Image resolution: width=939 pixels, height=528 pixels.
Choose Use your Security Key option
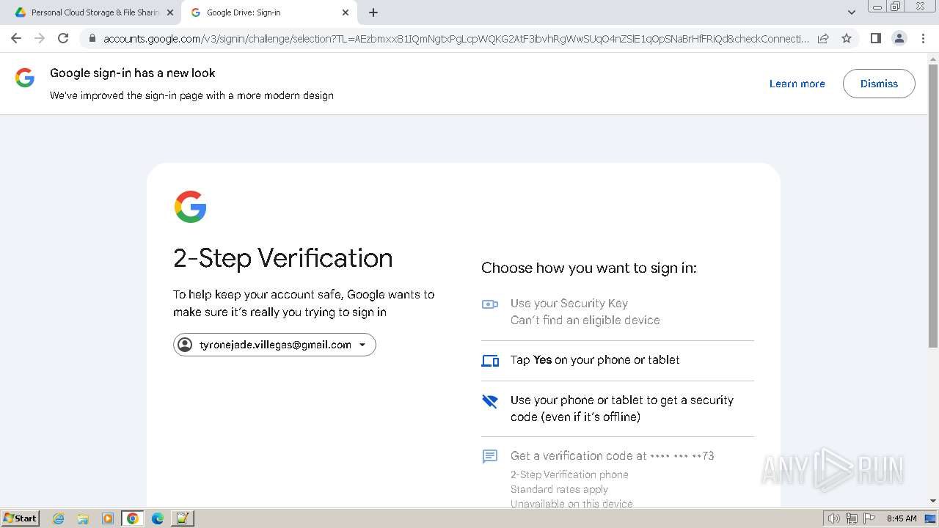[618, 312]
